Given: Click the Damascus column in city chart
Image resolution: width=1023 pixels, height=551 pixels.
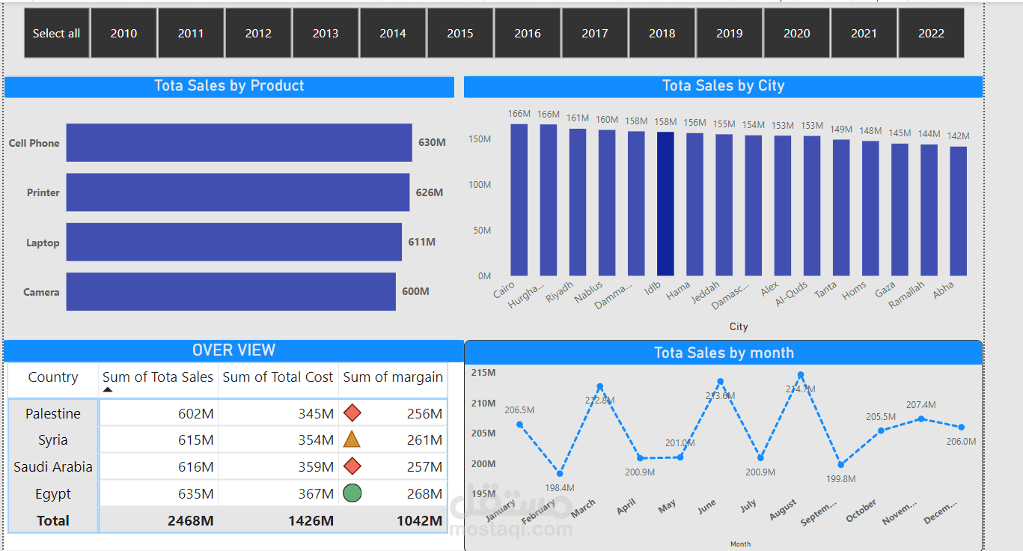Looking at the screenshot, I should [754, 206].
